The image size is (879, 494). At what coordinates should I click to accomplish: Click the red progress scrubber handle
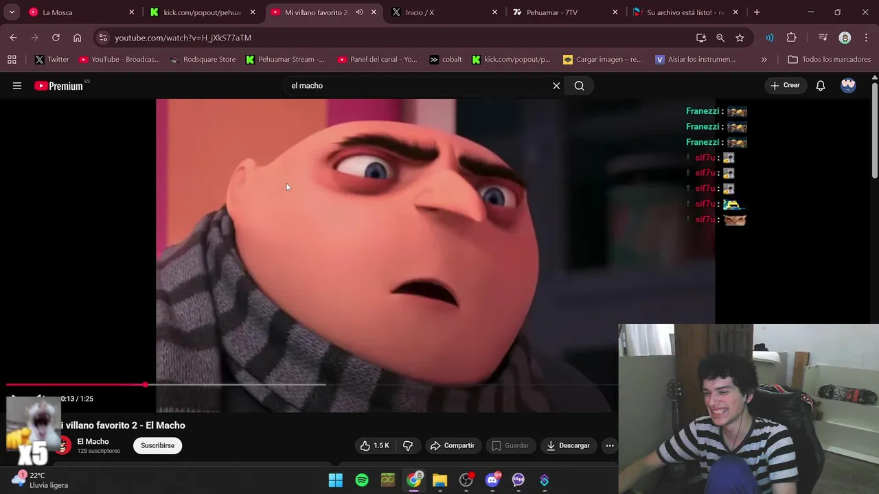point(145,385)
